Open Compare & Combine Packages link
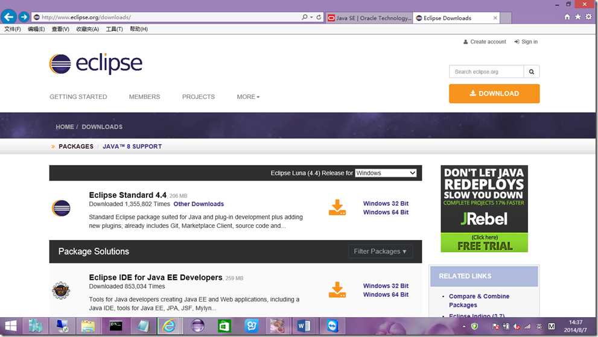Image resolution: width=598 pixels, height=337 pixels. [479, 301]
